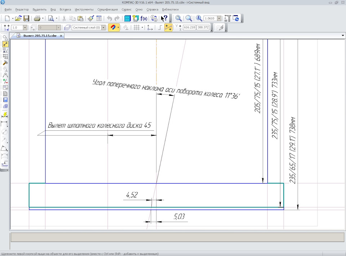346x256 pixels.
Task: Open the Инструменты menu
Action: click(84, 9)
